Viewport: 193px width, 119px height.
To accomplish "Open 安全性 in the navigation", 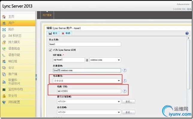I will point(13,96).
